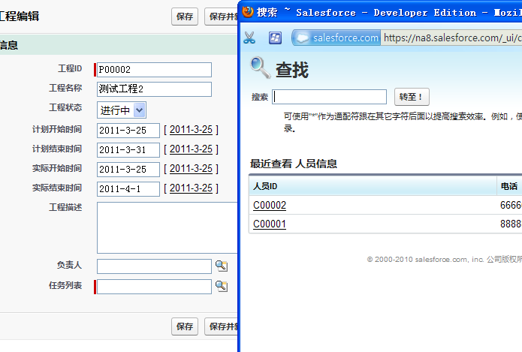Click the window-grid icon beside the scissors

pyautogui.click(x=275, y=38)
